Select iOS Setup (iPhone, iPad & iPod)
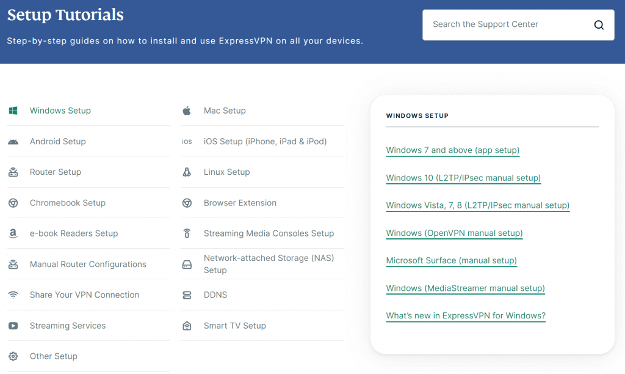 (x=262, y=141)
